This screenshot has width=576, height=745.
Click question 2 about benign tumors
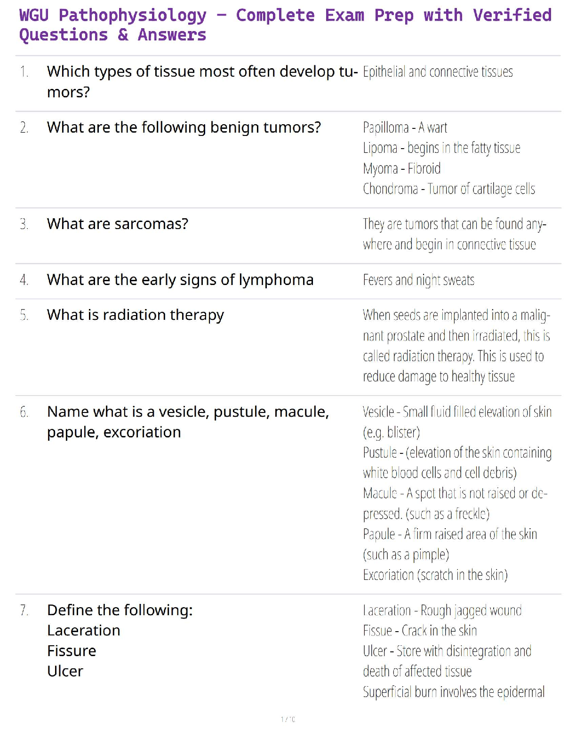(184, 127)
